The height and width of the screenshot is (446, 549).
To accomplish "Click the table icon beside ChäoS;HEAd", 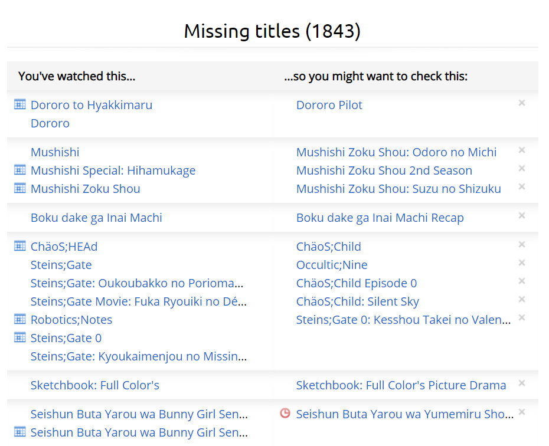I will coord(19,246).
